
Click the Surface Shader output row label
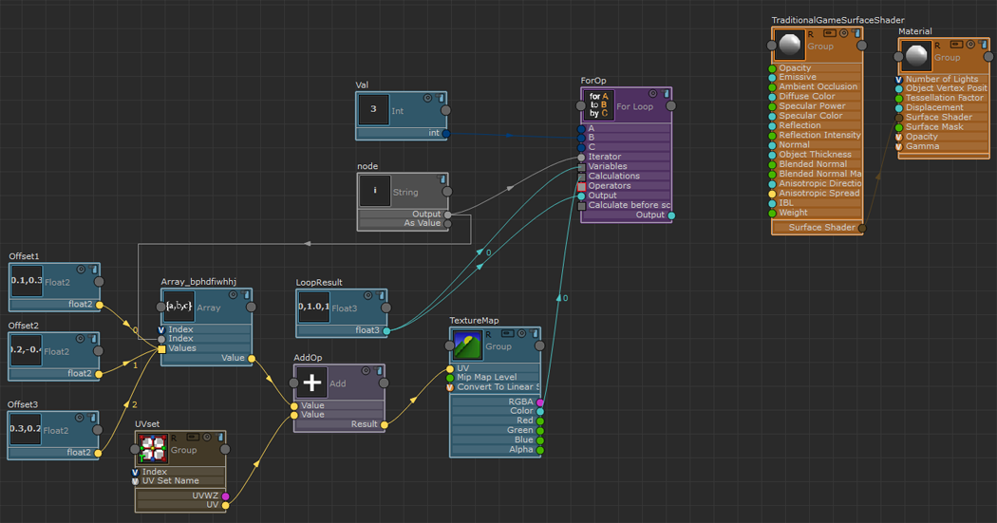821,228
